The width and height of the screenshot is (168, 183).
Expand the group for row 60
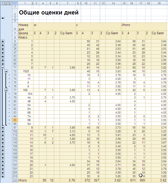pos(3,60)
